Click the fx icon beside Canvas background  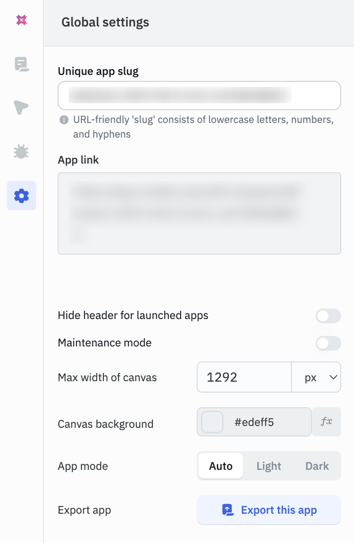click(327, 422)
